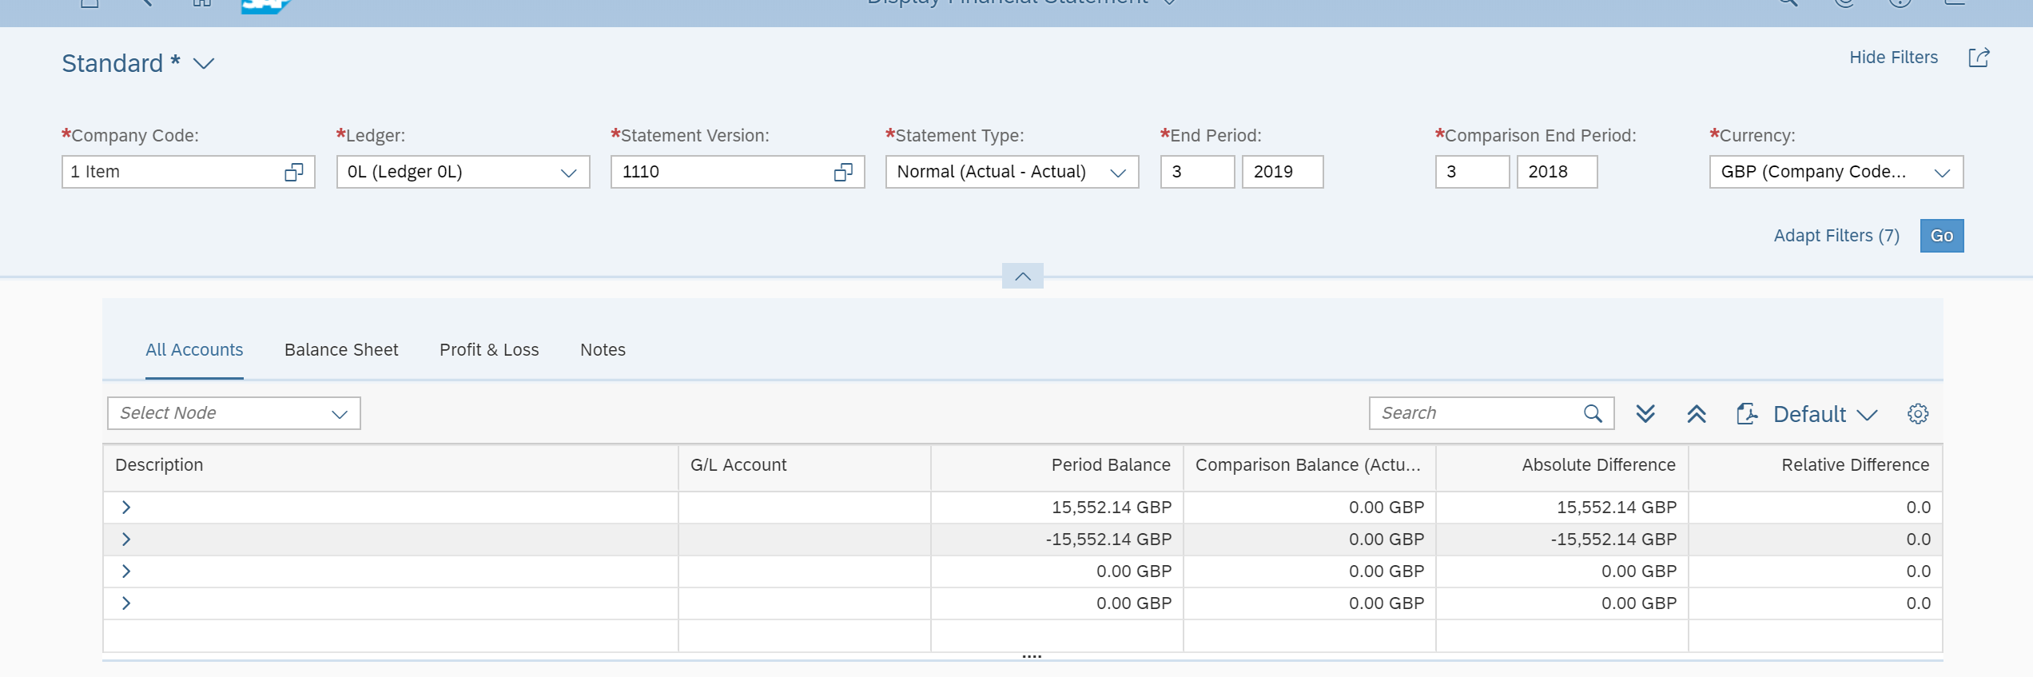The height and width of the screenshot is (677, 2033).
Task: Expand the third table row
Action: click(125, 571)
